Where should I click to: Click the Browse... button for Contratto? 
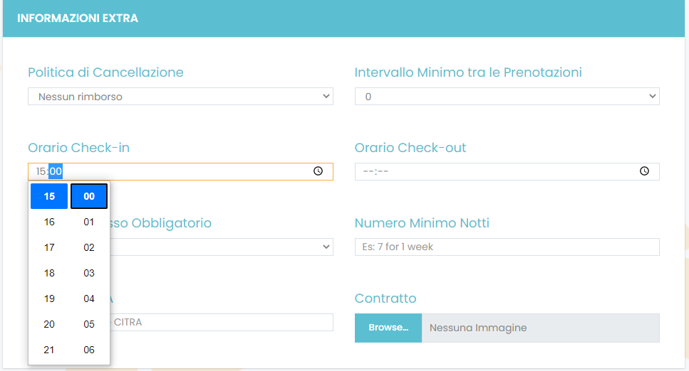[388, 328]
